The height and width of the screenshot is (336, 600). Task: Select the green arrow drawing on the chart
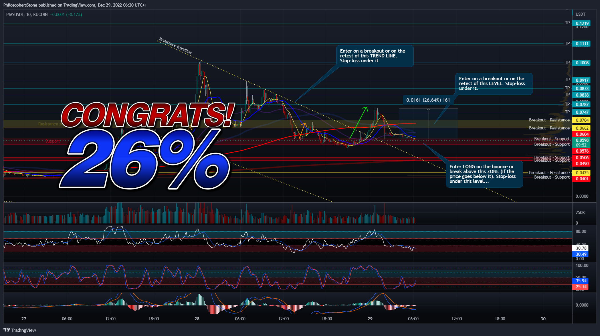(358, 123)
